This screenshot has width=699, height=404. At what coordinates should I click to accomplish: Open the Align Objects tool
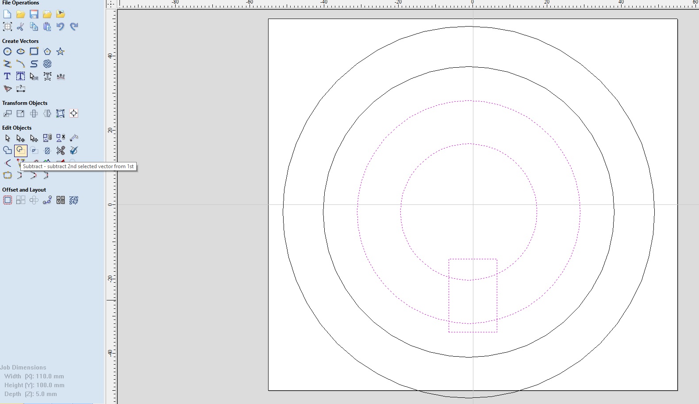click(74, 113)
